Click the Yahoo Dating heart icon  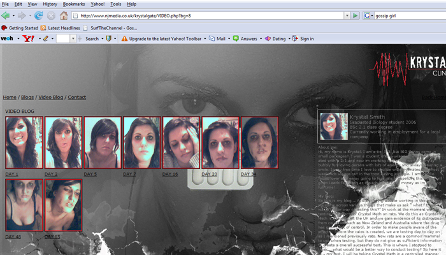268,38
